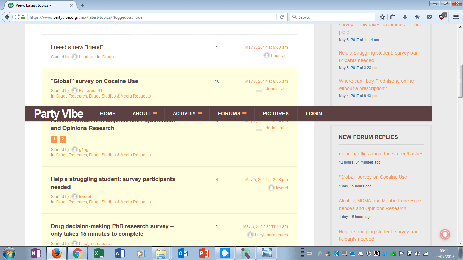Open File Explorer folder in taskbar

click(160, 253)
